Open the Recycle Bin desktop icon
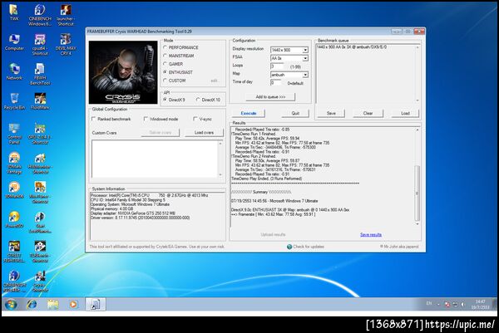Viewport: 499px width, 333px height. (14, 101)
